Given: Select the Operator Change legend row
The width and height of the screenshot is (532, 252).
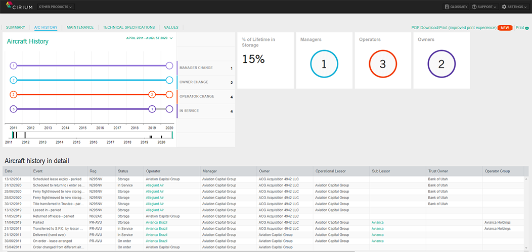Looking at the screenshot, I should 206,96.
